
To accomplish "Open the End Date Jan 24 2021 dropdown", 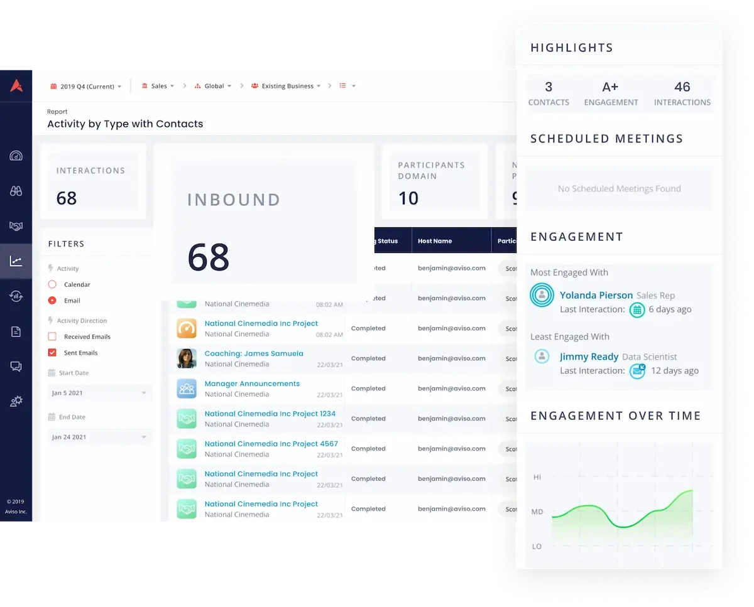I will coord(100,437).
